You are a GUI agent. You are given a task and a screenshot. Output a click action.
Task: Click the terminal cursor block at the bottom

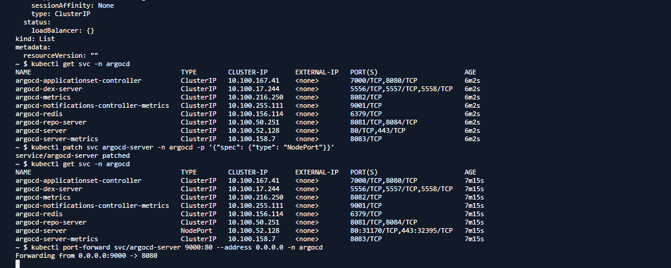[18, 263]
